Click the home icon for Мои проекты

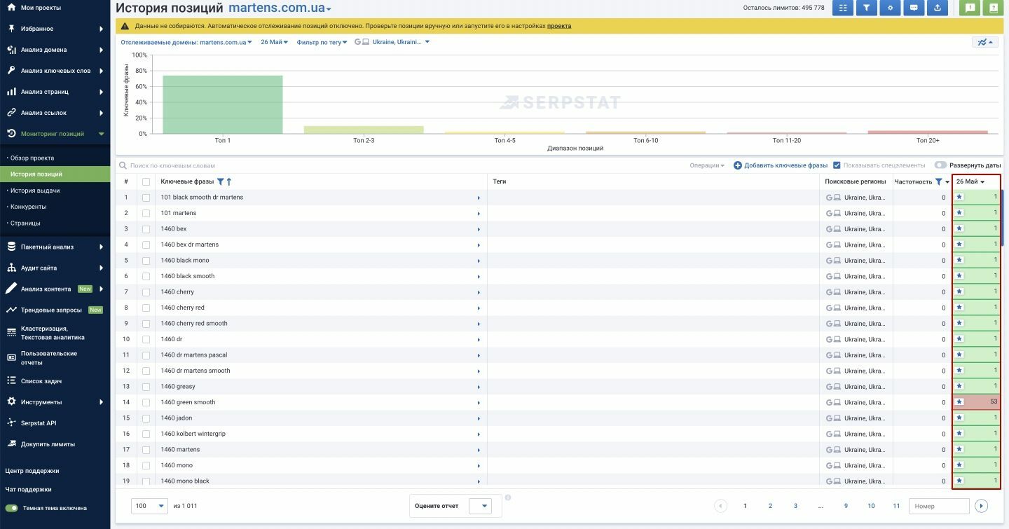pyautogui.click(x=11, y=8)
